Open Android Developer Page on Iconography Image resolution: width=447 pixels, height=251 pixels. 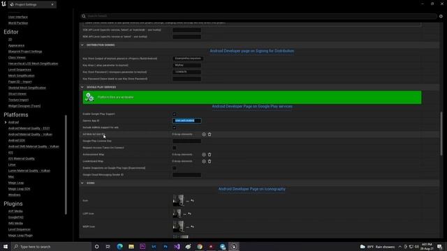point(251,189)
